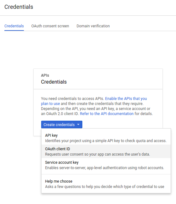Screen dimensions: 176x204
Task: Click "Asks a few questions" description line
Action: coord(105,187)
